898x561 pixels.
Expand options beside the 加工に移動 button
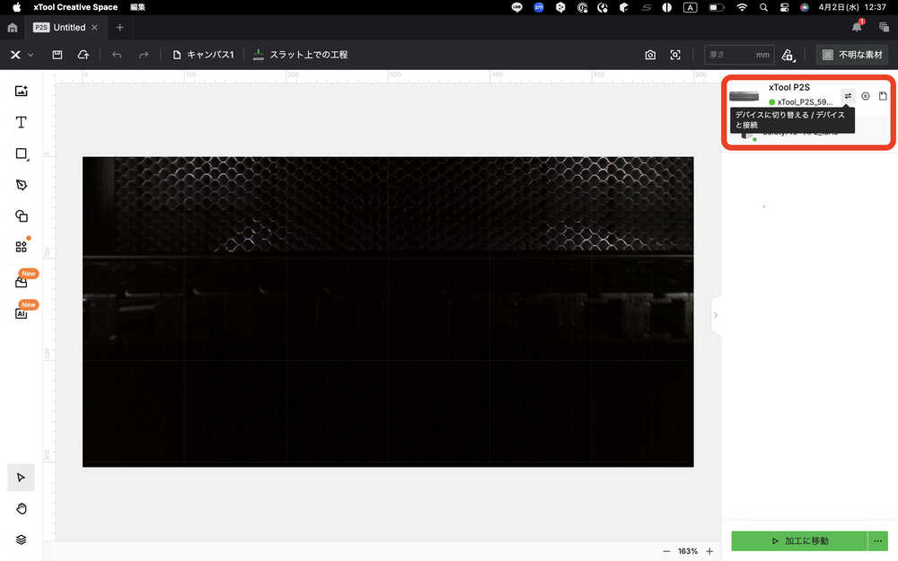(878, 541)
